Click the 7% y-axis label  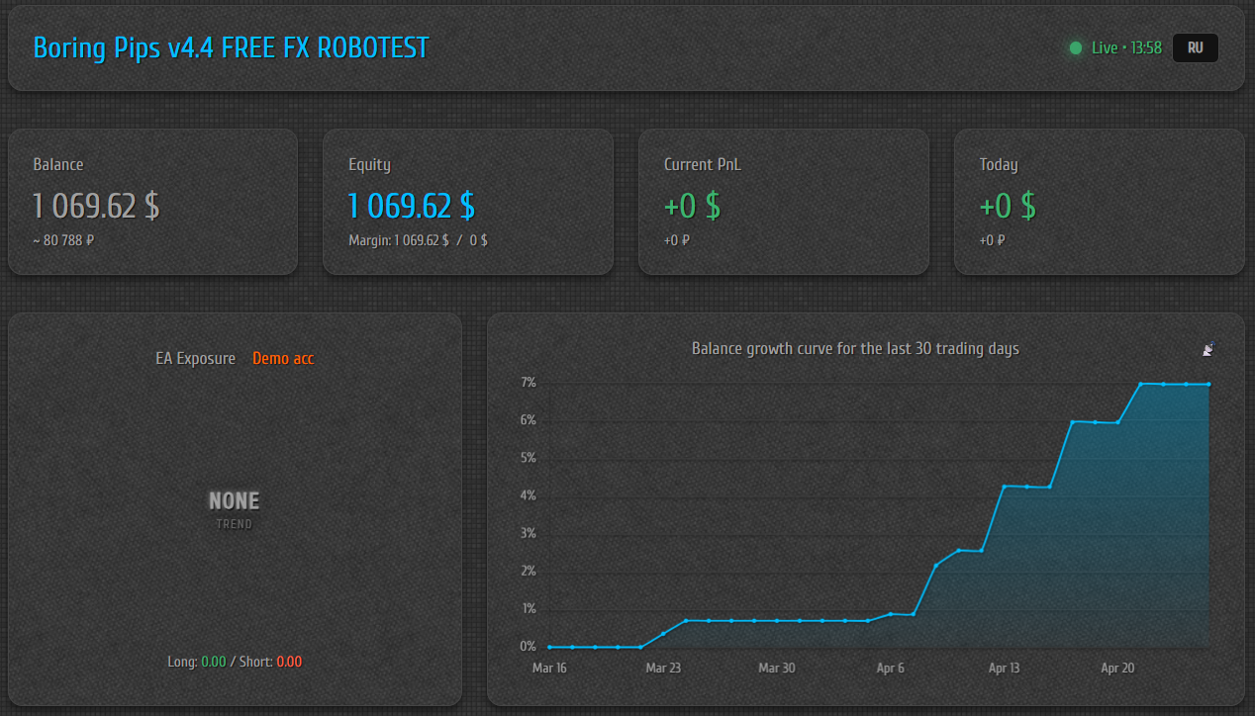pos(528,383)
